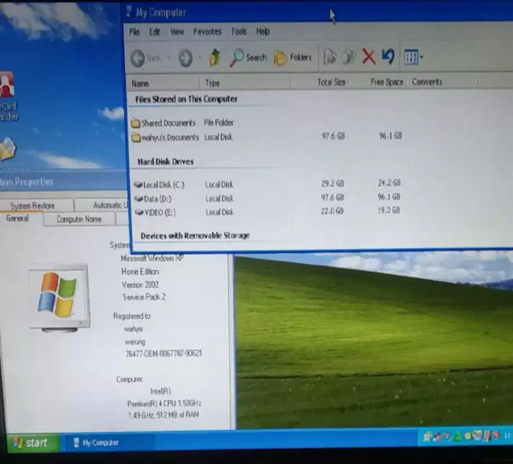Click the System Properties title bar
This screenshot has width=513, height=464.
[x=64, y=182]
